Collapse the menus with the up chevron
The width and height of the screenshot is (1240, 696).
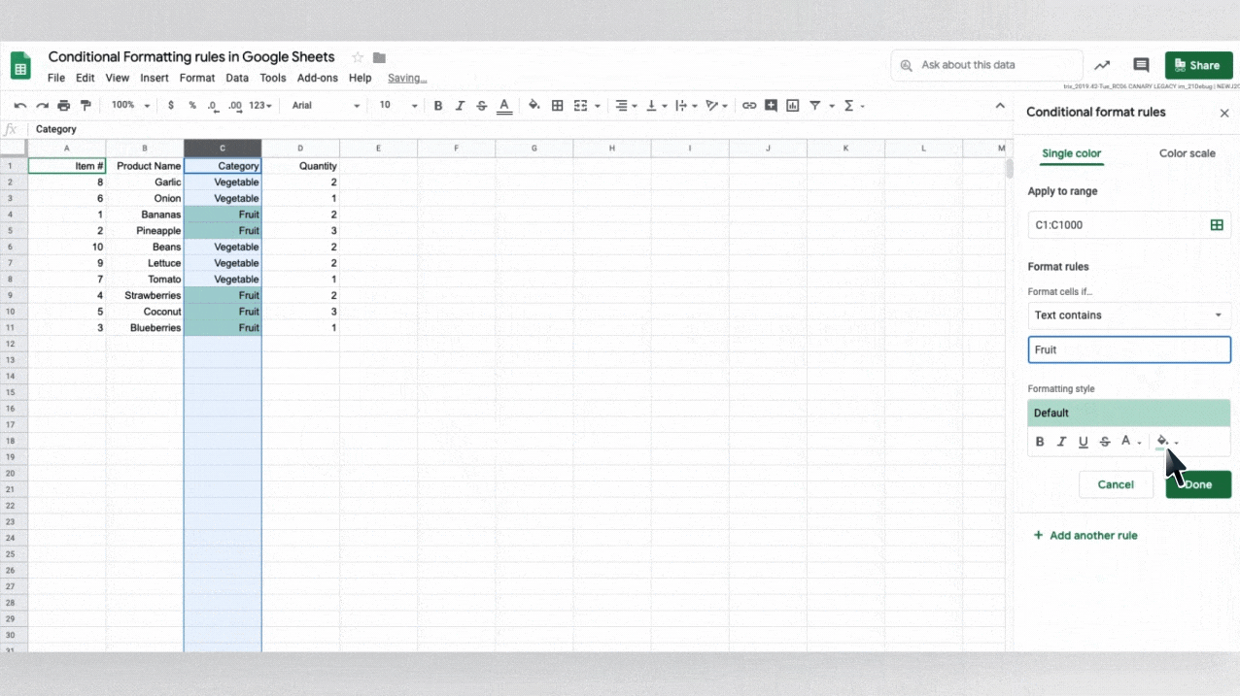[x=1000, y=106]
